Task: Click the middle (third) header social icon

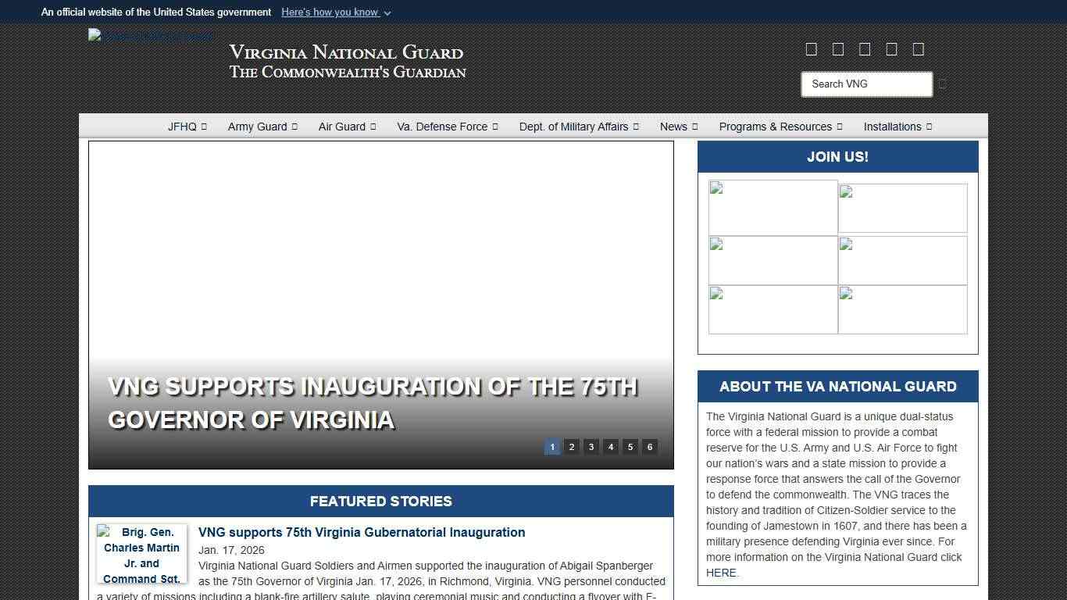Action: (865, 49)
